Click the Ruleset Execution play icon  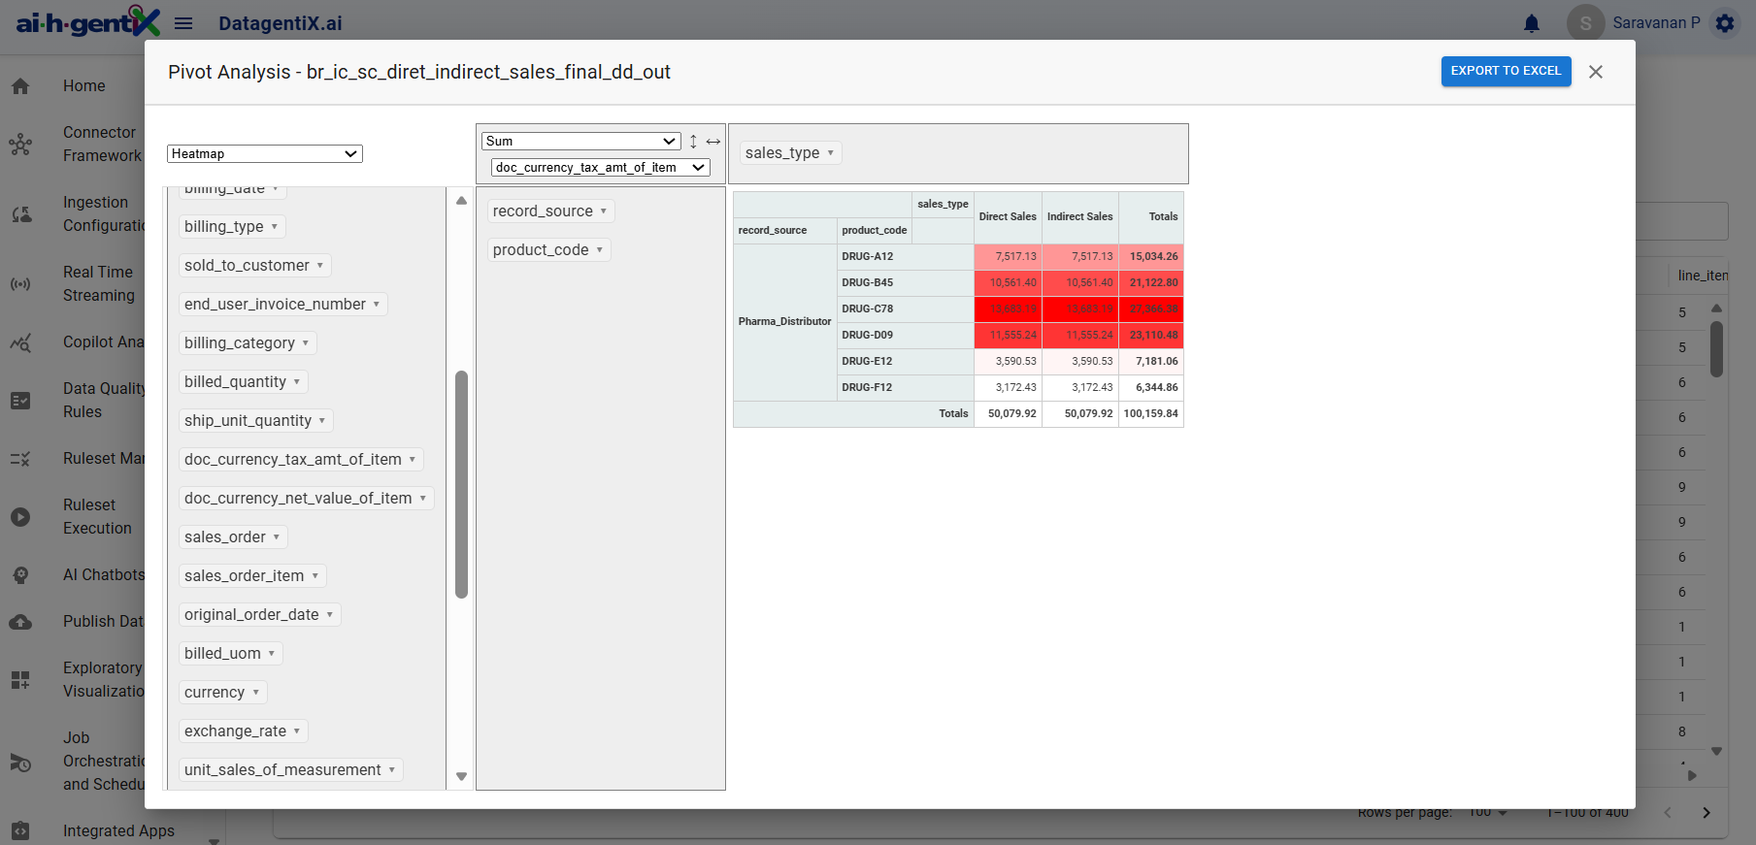[x=20, y=517]
